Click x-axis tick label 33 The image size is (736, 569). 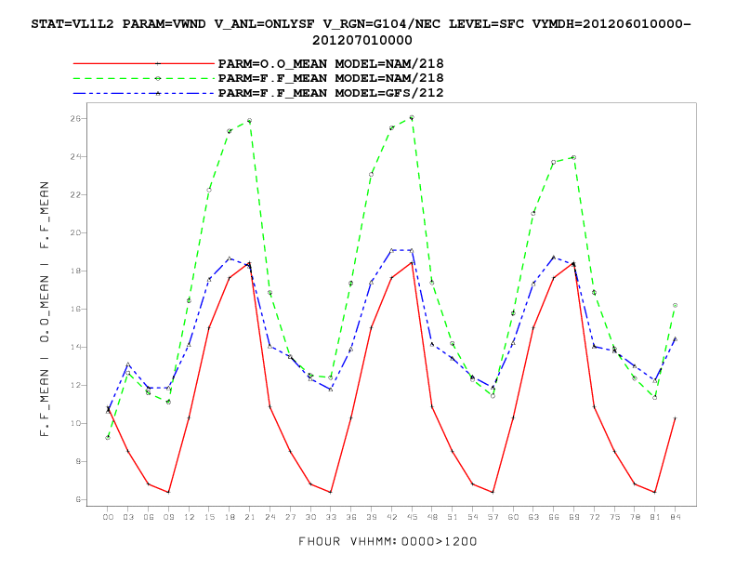click(x=331, y=517)
